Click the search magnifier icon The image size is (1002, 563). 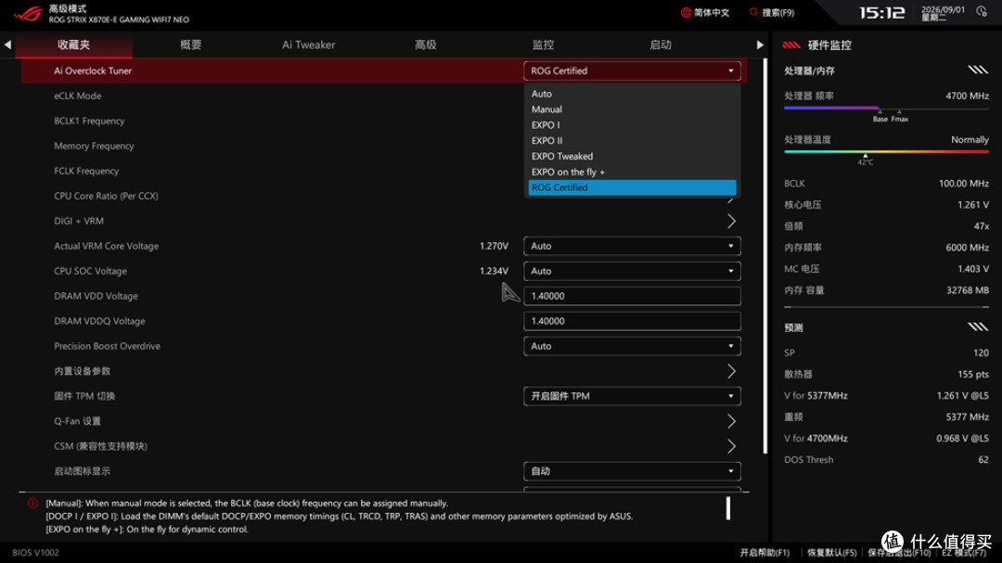[x=754, y=12]
